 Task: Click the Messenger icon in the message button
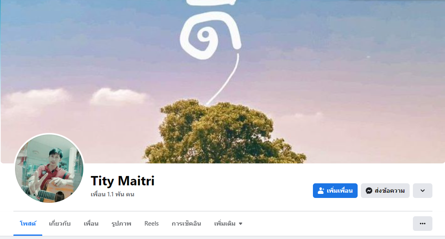coord(369,191)
